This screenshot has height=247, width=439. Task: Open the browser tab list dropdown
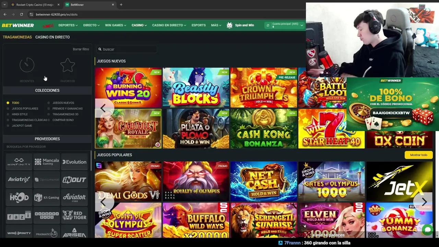click(x=4, y=5)
